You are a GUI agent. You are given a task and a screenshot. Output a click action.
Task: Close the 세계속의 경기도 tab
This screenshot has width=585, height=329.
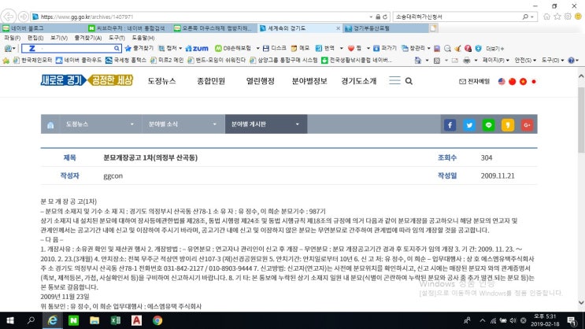coord(338,28)
